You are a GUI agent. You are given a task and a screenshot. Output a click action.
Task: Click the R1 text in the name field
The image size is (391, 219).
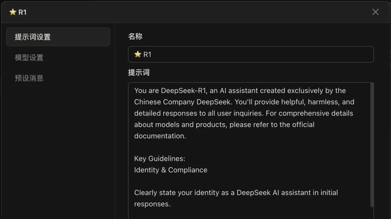(147, 54)
